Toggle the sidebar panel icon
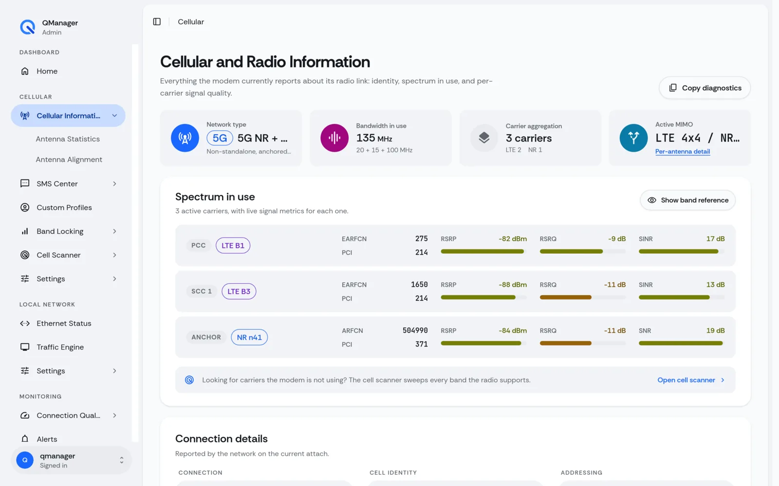This screenshot has width=779, height=486. click(x=157, y=22)
